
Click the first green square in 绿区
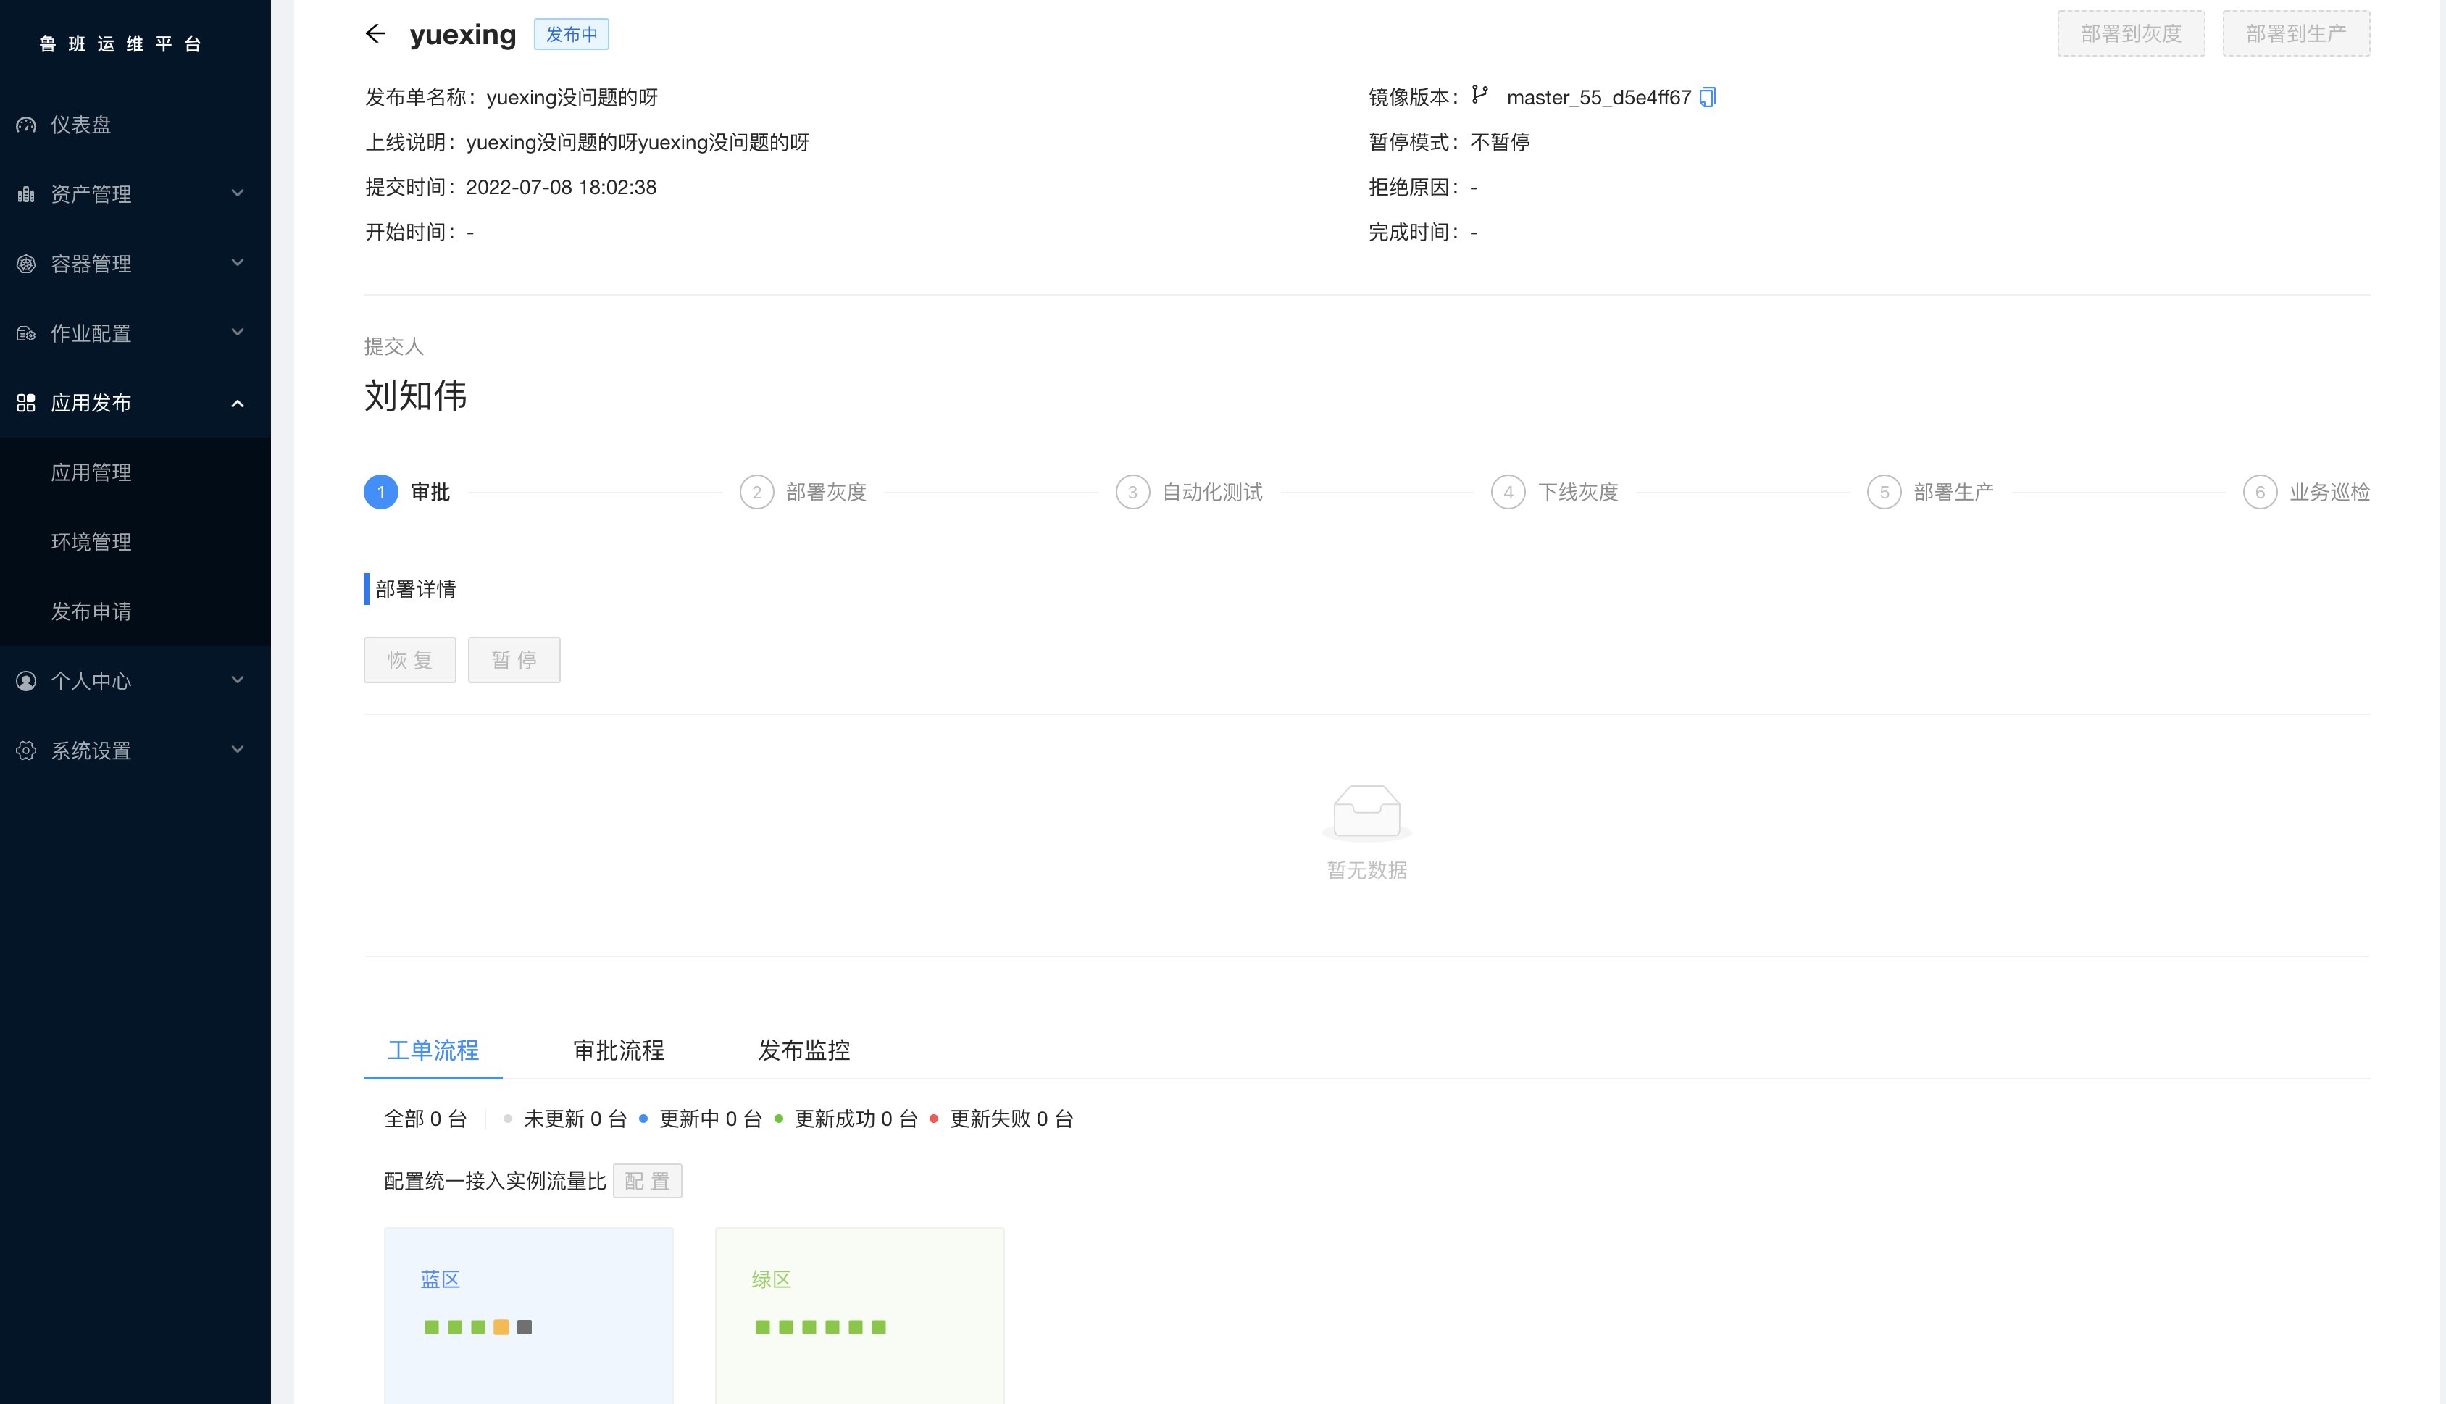[763, 1327]
